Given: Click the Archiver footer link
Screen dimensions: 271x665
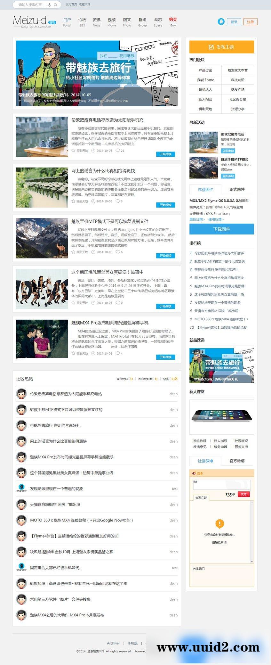Looking at the screenshot, I should click(114, 643).
